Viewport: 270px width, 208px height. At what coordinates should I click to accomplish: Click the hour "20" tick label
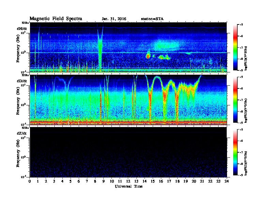pos(194,181)
